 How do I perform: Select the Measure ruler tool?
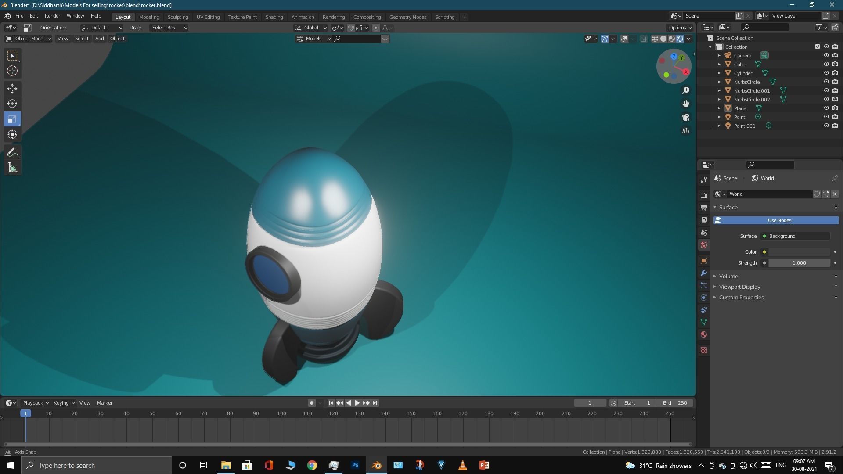coord(12,168)
